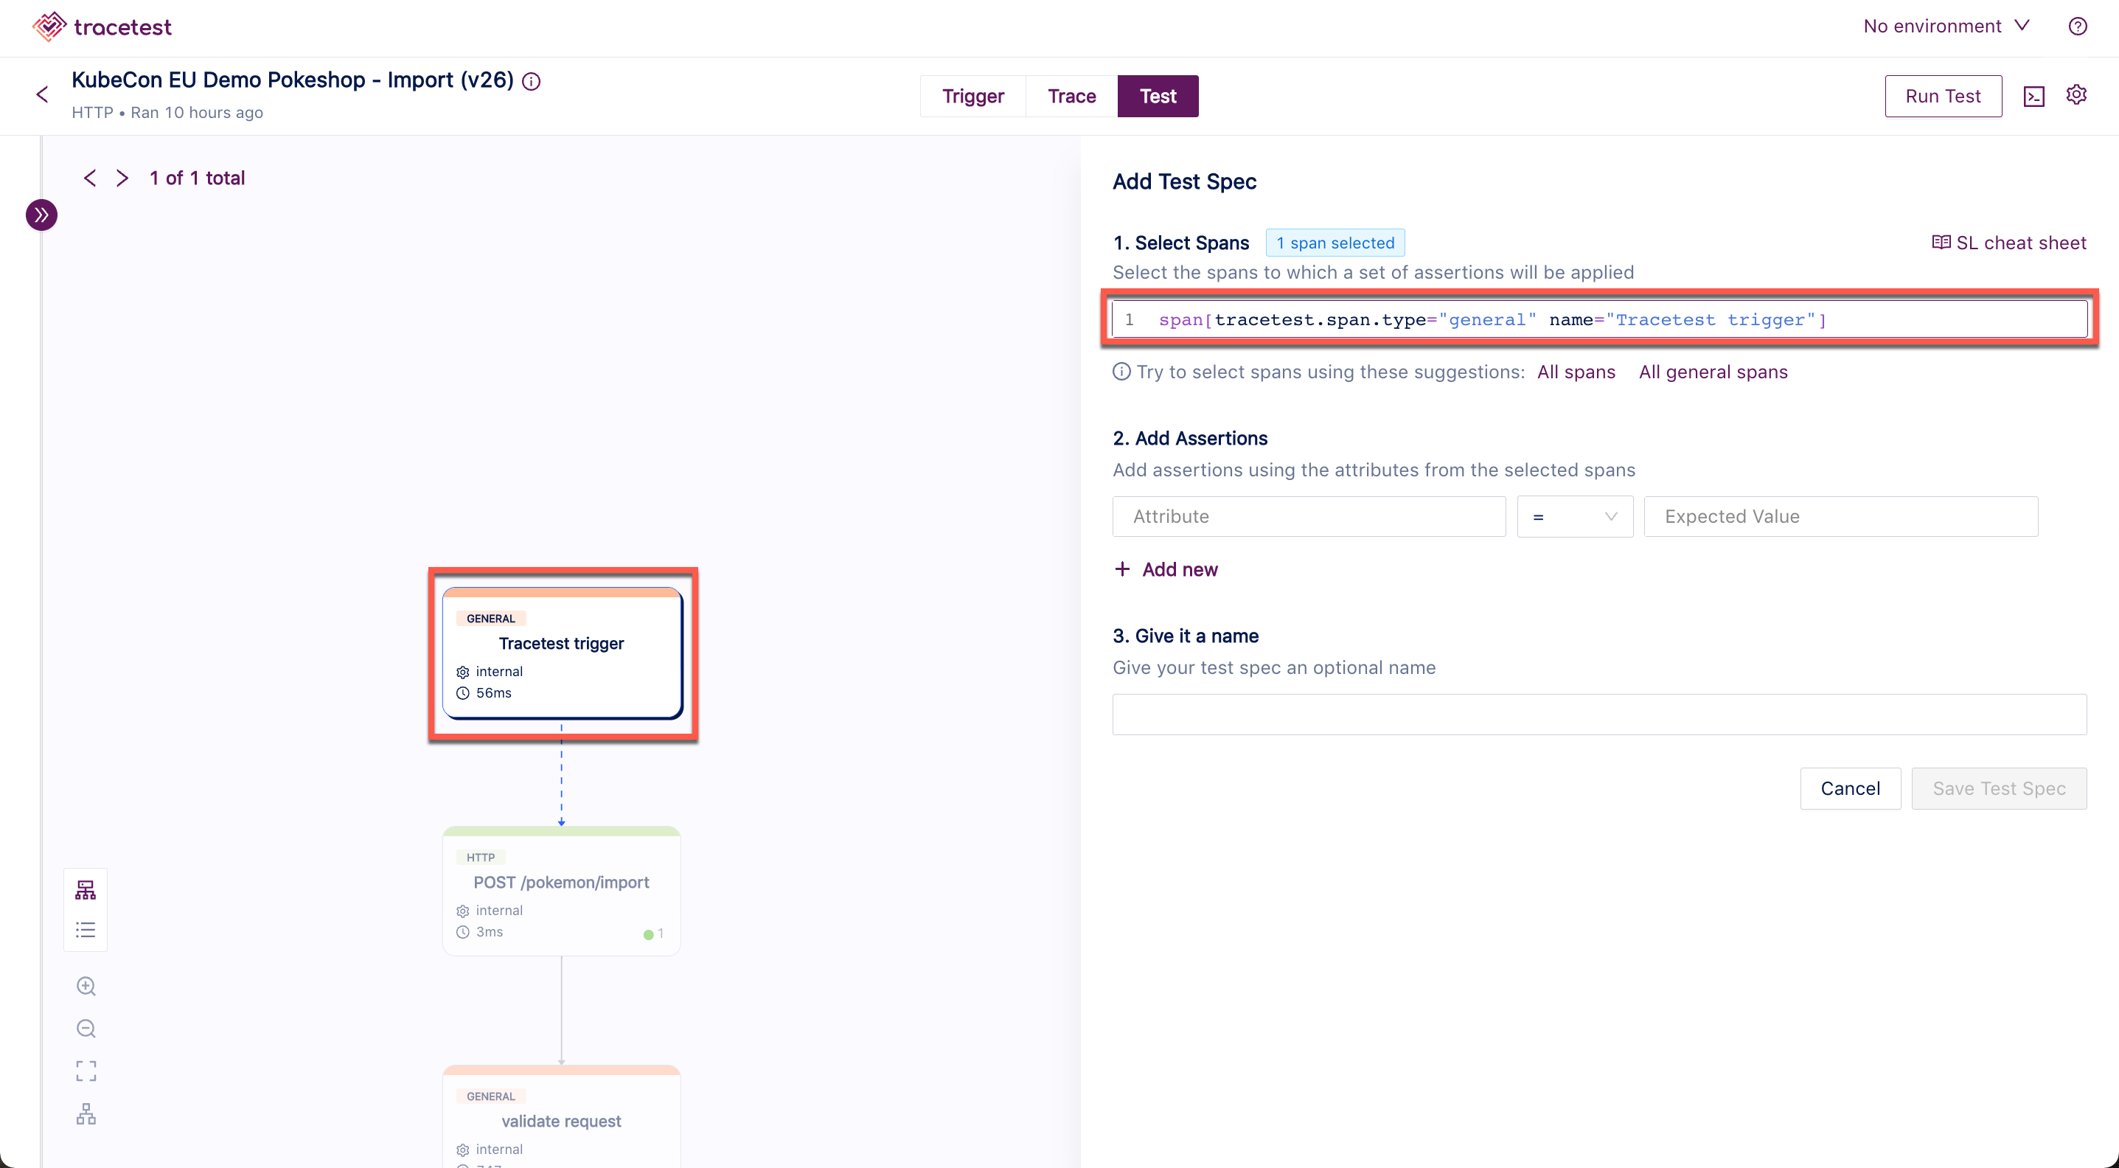Open the test settings gear icon

click(x=2076, y=94)
